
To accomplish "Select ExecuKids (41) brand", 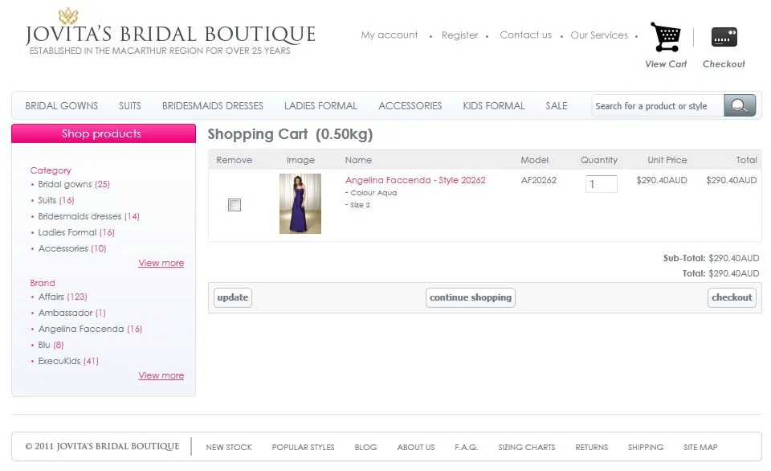I will (x=68, y=361).
